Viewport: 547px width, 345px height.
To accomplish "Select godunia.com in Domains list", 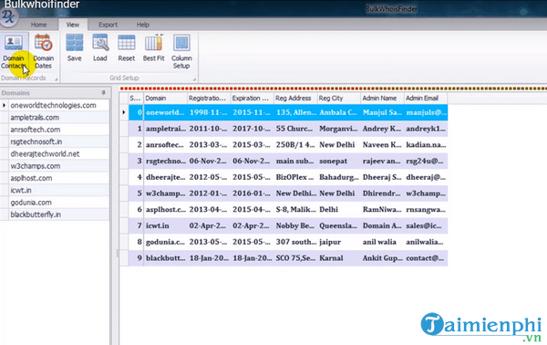I will click(x=58, y=203).
